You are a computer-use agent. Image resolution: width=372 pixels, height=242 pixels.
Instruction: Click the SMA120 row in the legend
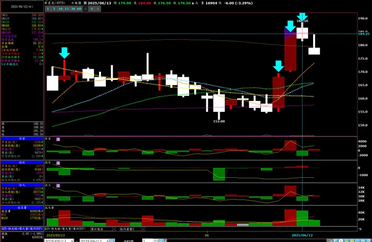coord(22,29)
